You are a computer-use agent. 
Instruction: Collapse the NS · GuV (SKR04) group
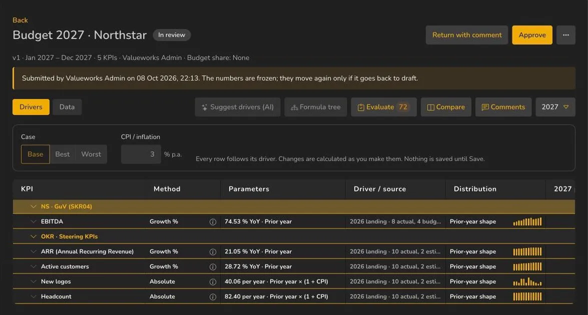[34, 206]
